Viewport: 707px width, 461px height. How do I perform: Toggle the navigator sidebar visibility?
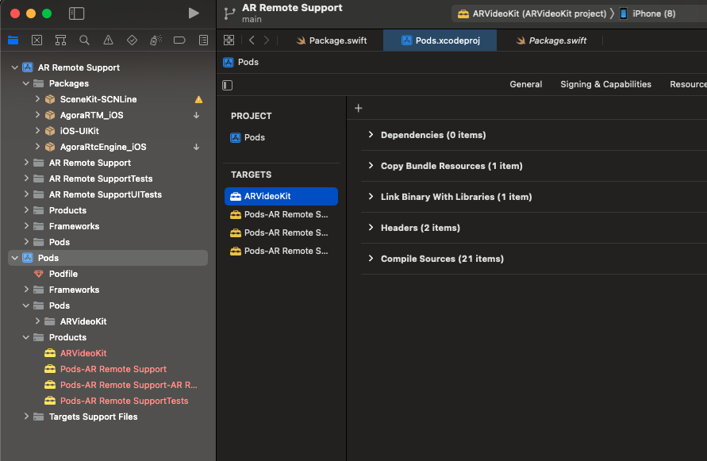(x=77, y=13)
